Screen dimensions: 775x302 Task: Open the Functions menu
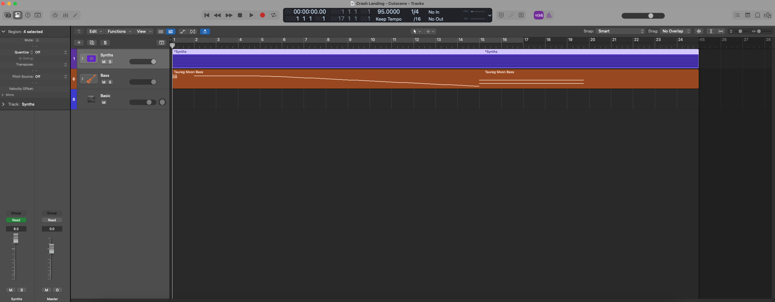119,31
